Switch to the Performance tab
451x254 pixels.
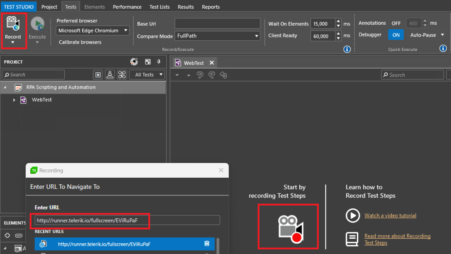[127, 7]
